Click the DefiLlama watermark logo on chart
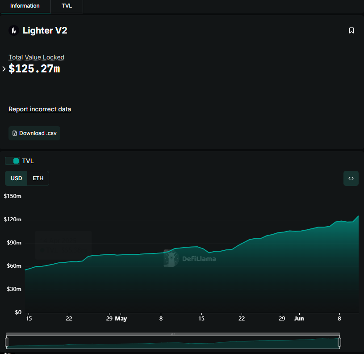 (x=170, y=258)
